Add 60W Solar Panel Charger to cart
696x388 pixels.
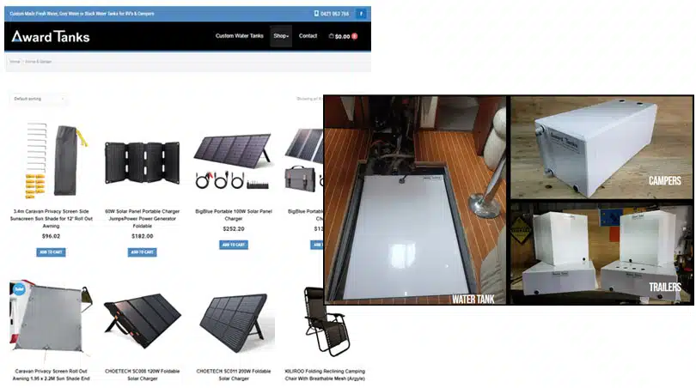click(x=143, y=252)
